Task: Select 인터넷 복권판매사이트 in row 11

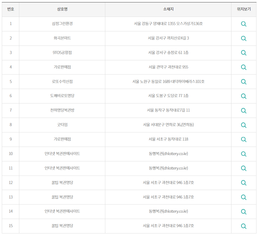Action: pos(62,168)
